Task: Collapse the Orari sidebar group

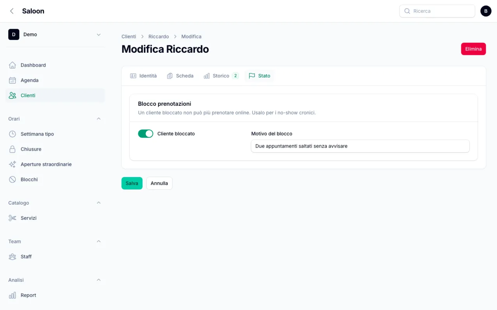Action: click(x=99, y=119)
